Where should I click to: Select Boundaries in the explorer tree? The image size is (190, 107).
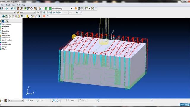click(6, 31)
